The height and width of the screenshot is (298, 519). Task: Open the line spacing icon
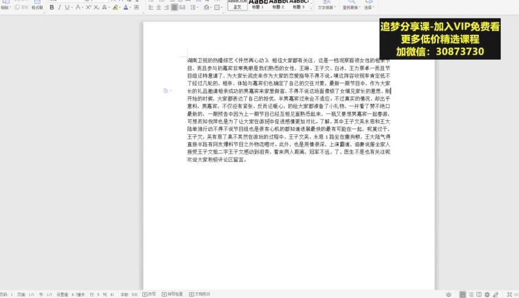192,7
